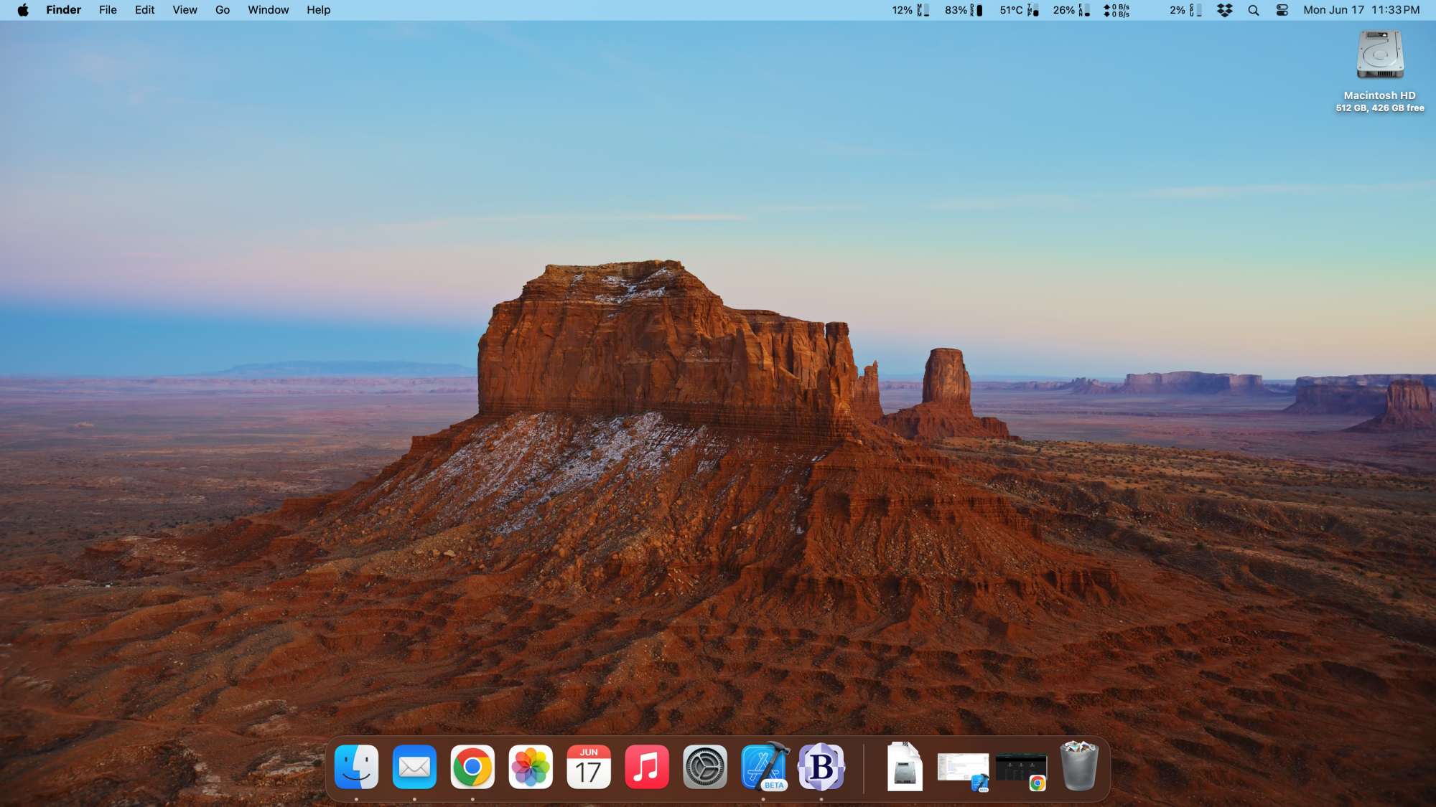Open the Photos app icon
The image size is (1436, 807).
pyautogui.click(x=531, y=767)
